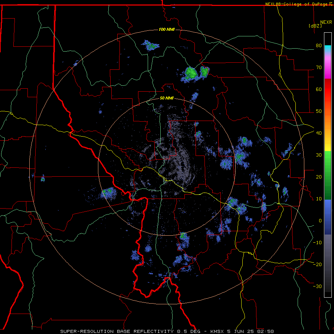Viewport: 334px width, 334px height.
Task: Click the '70' value on the dBZ scale
Action: tap(319, 68)
